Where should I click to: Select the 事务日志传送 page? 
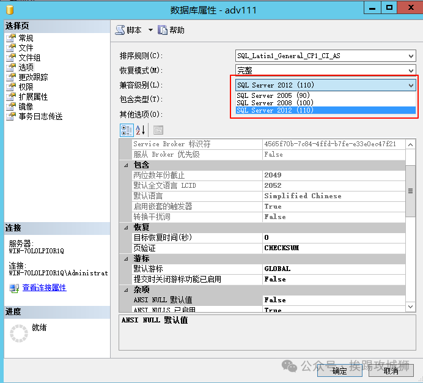(40, 116)
